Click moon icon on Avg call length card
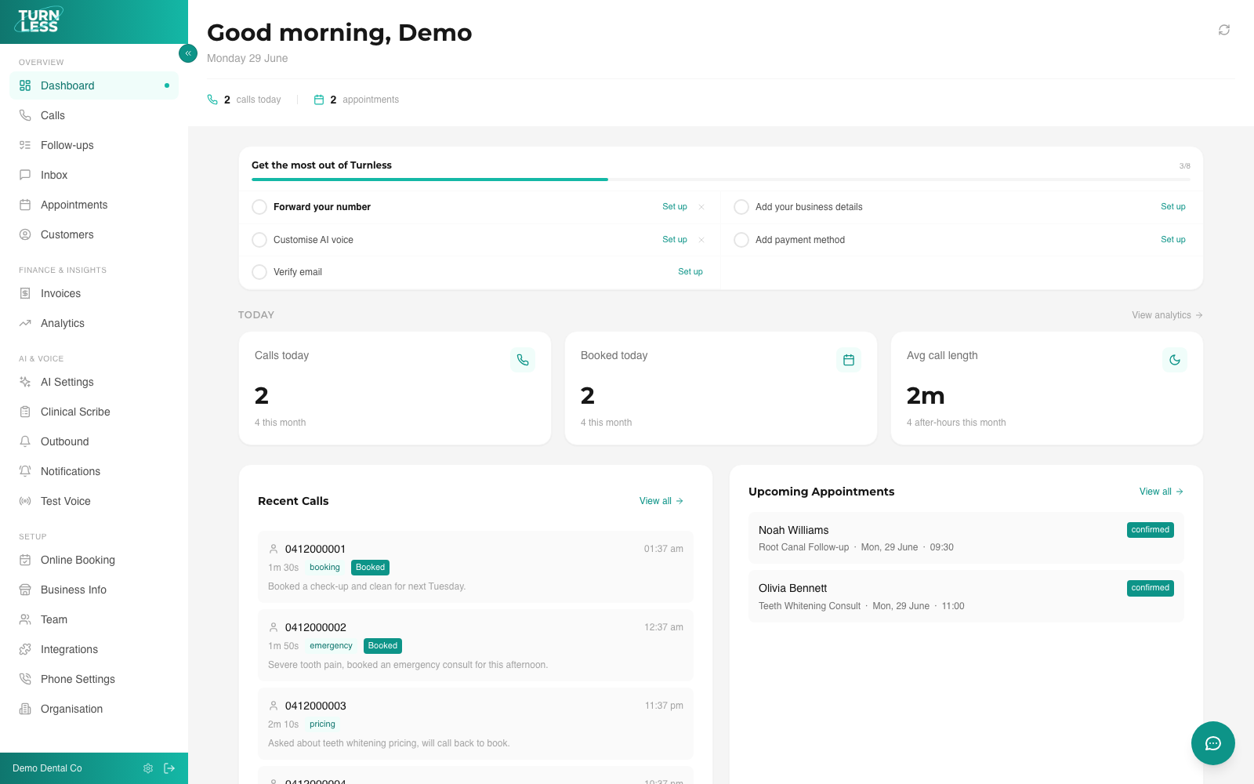Screen dimensions: 1254x784 1175,360
